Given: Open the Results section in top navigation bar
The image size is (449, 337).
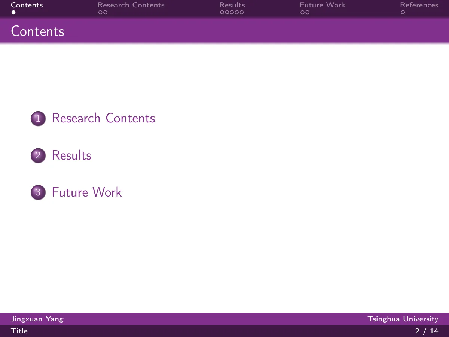Looking at the screenshot, I should tap(232, 5).
